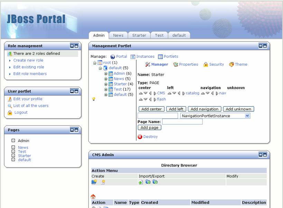Click the Add left button
283x208 pixels.
tap(176, 109)
